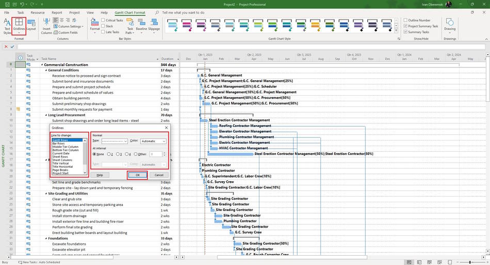
Task: Choose the orange Gantt chart style
Action: click(315, 26)
